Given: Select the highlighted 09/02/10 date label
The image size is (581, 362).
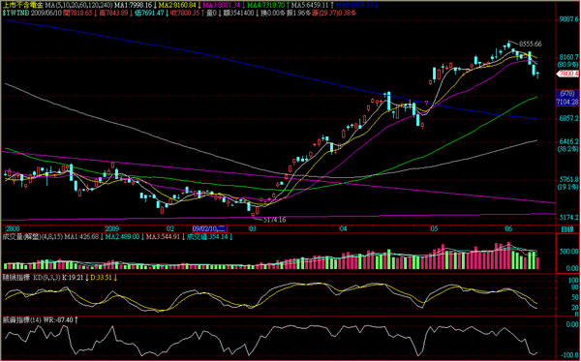Looking at the screenshot, I should pos(209,228).
